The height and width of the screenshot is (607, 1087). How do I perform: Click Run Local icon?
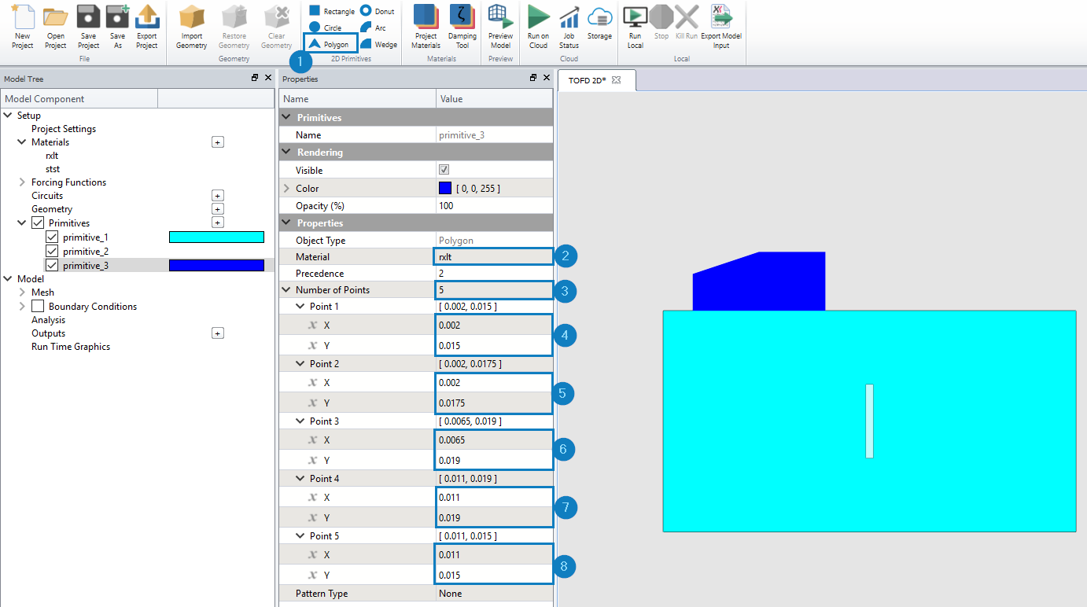tap(635, 17)
